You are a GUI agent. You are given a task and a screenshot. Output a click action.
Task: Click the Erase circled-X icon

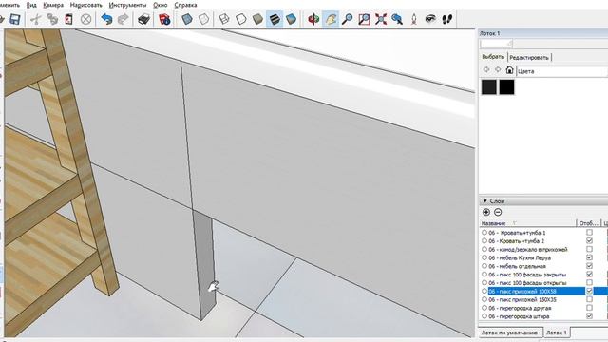[x=86, y=19]
